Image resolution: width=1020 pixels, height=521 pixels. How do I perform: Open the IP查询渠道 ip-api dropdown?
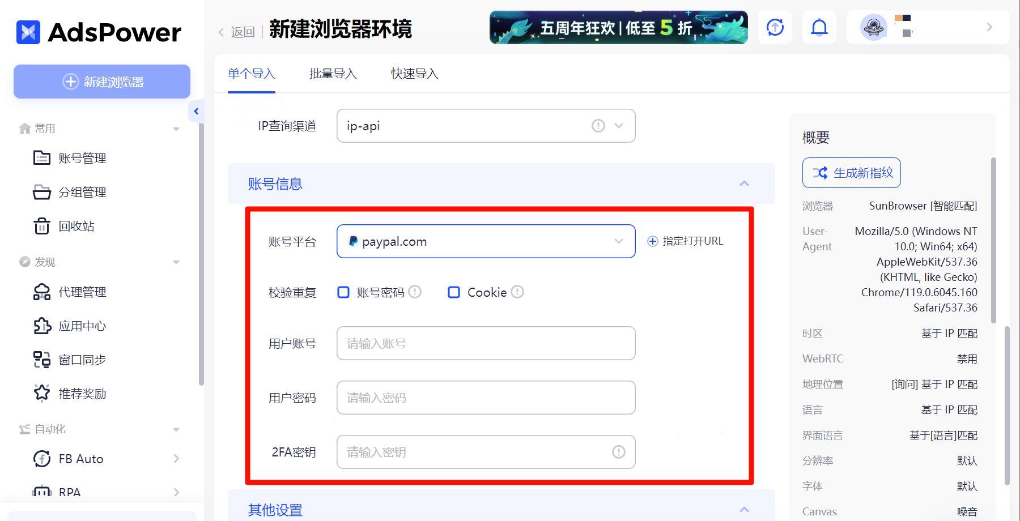(x=486, y=126)
